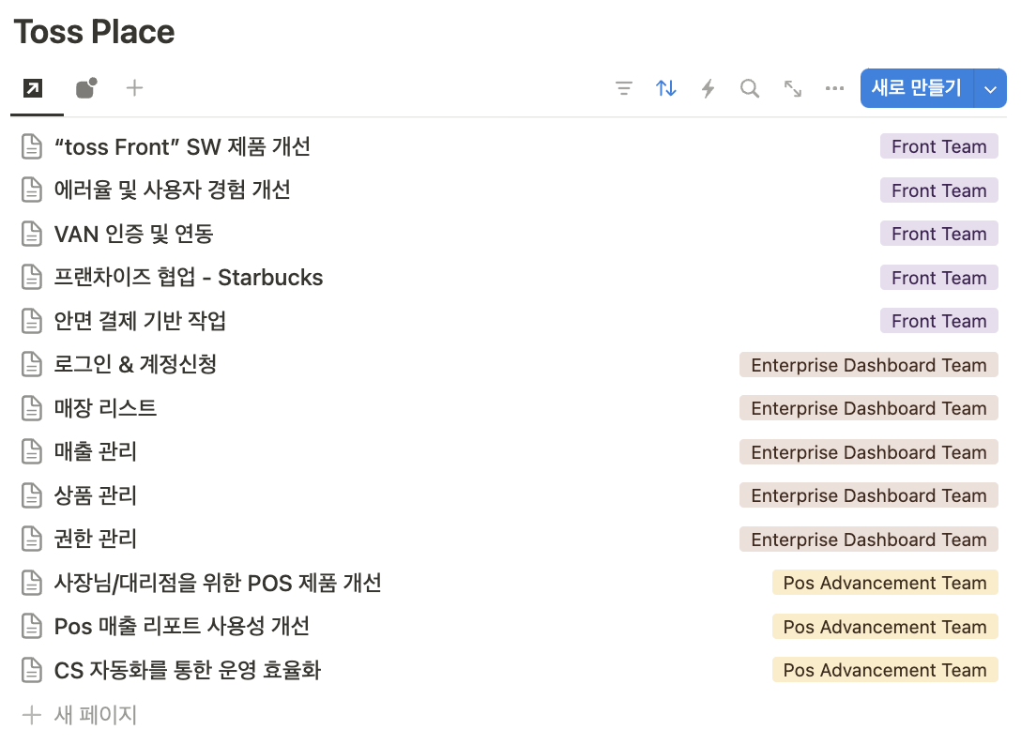Screen dimensions: 1021x745
Task: Click the page icon beside 'CS 자동화를 통한 운영 효율화'
Action: 31,670
